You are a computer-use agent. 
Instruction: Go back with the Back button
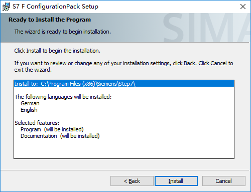click(132, 181)
